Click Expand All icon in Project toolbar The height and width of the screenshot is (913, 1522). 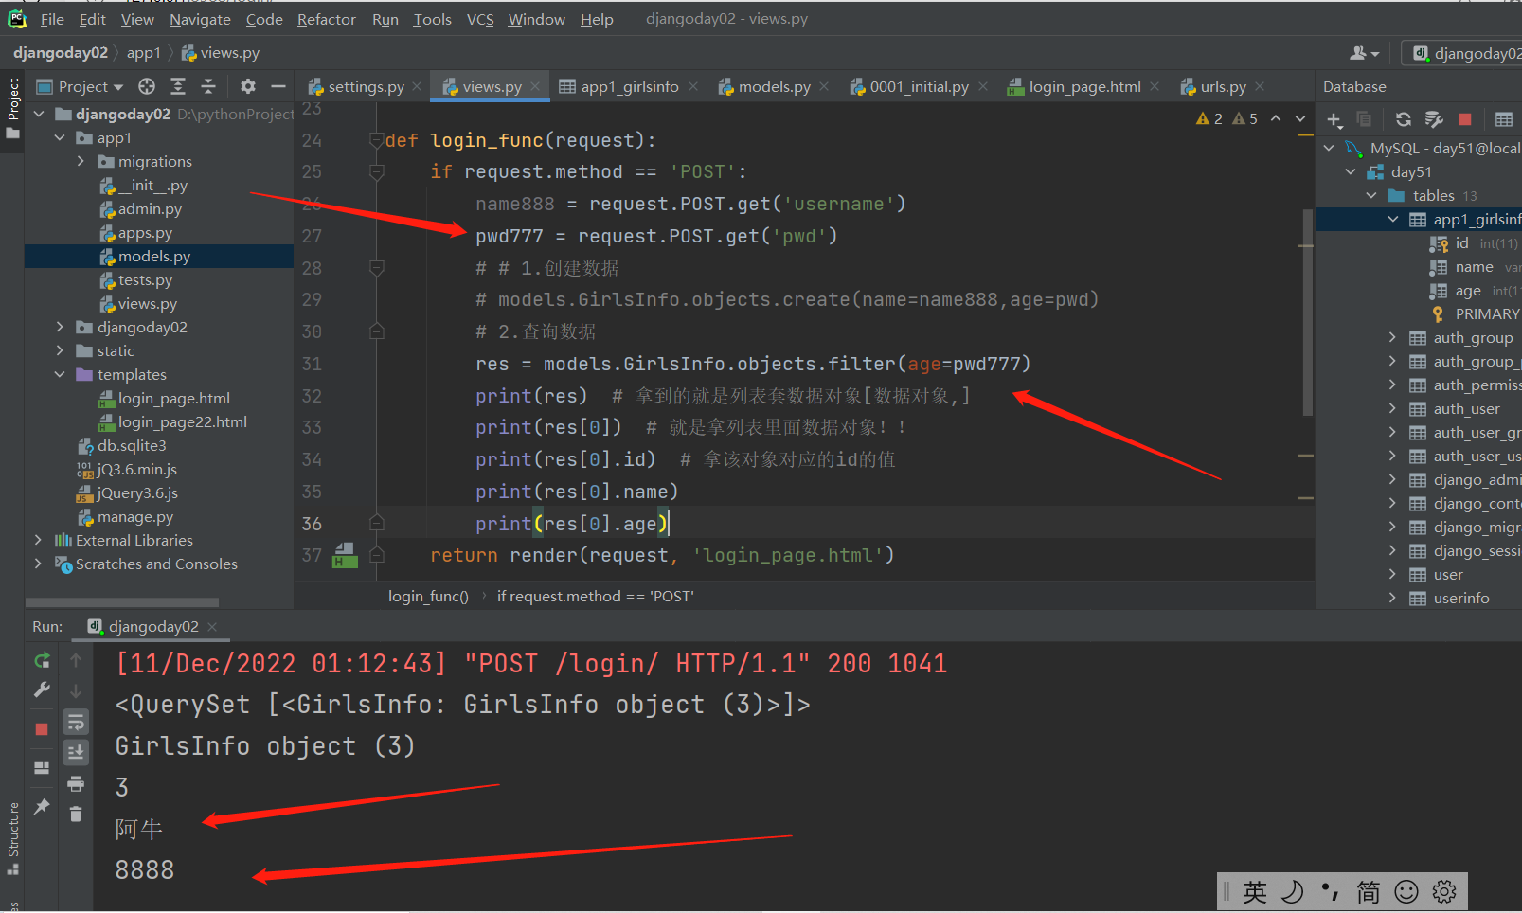click(x=178, y=86)
